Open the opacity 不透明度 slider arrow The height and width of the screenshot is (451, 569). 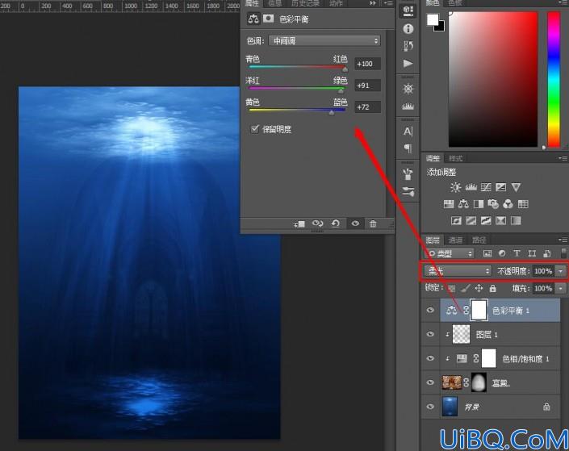561,271
